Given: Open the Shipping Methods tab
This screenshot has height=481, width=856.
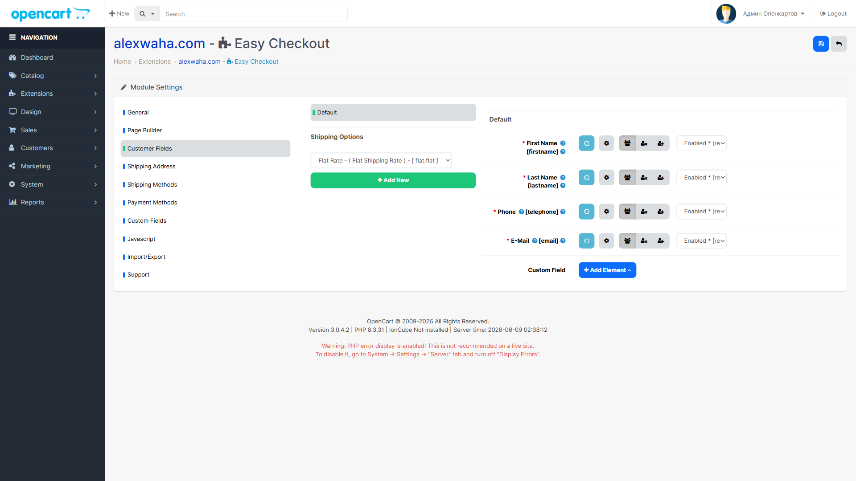Looking at the screenshot, I should pyautogui.click(x=206, y=185).
